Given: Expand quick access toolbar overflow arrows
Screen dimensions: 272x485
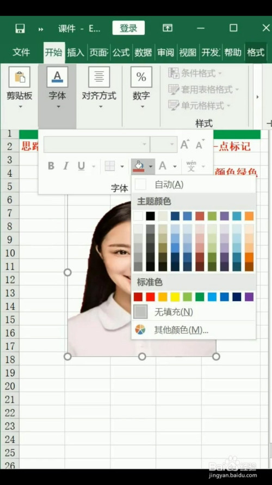Looking at the screenshot, I should click(x=41, y=29).
